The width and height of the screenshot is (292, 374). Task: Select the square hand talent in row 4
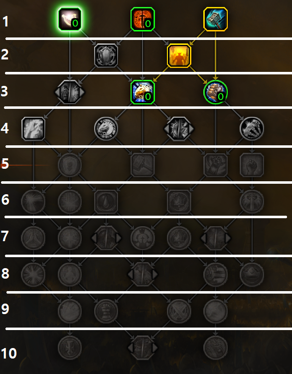coord(33,128)
